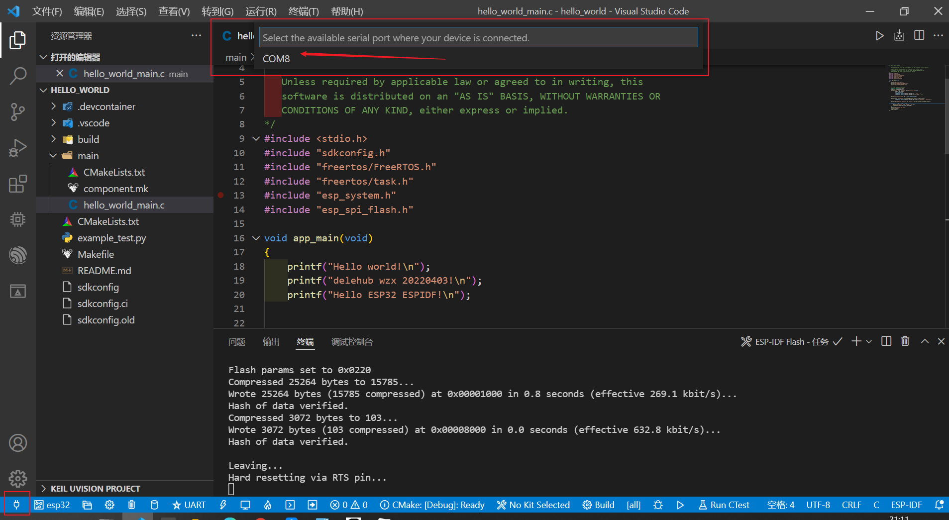Click the UART flash method star item
949x520 pixels.
(x=189, y=505)
